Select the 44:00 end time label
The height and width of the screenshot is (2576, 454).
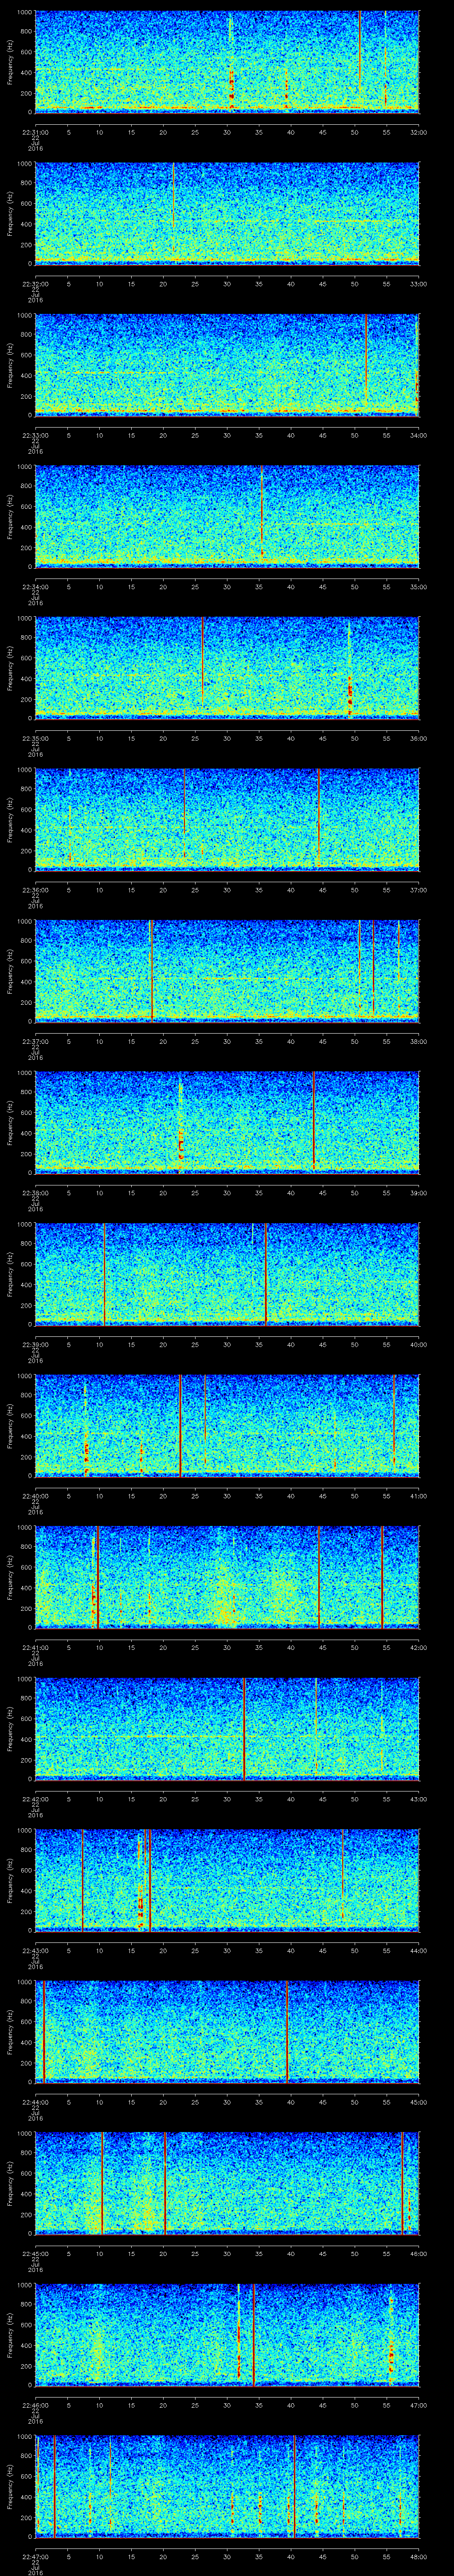click(418, 1950)
